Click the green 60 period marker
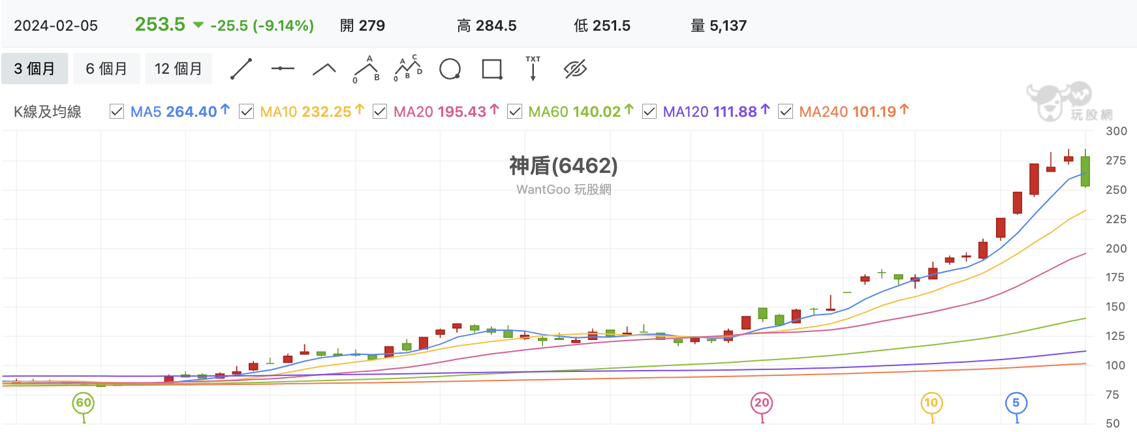 (x=84, y=403)
